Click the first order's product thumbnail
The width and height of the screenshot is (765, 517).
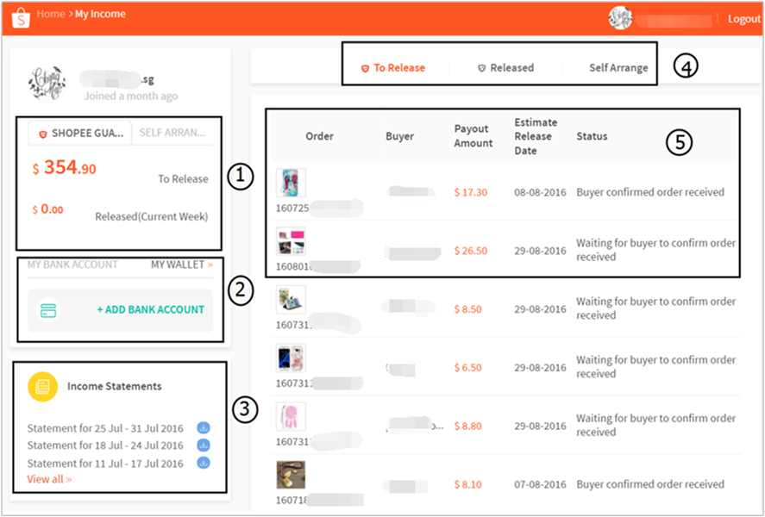[292, 182]
